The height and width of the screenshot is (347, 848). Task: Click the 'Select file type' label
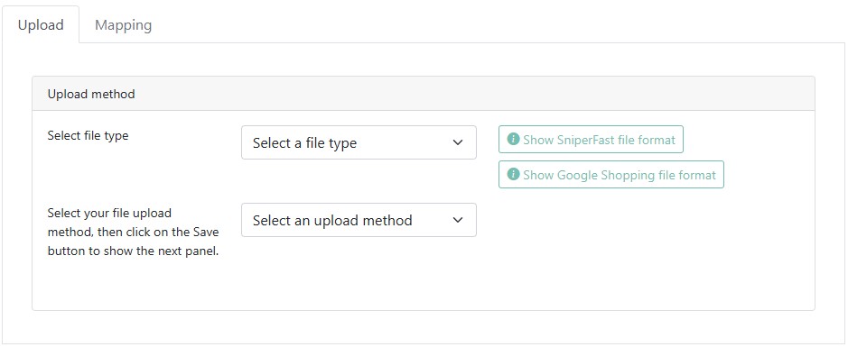[88, 135]
